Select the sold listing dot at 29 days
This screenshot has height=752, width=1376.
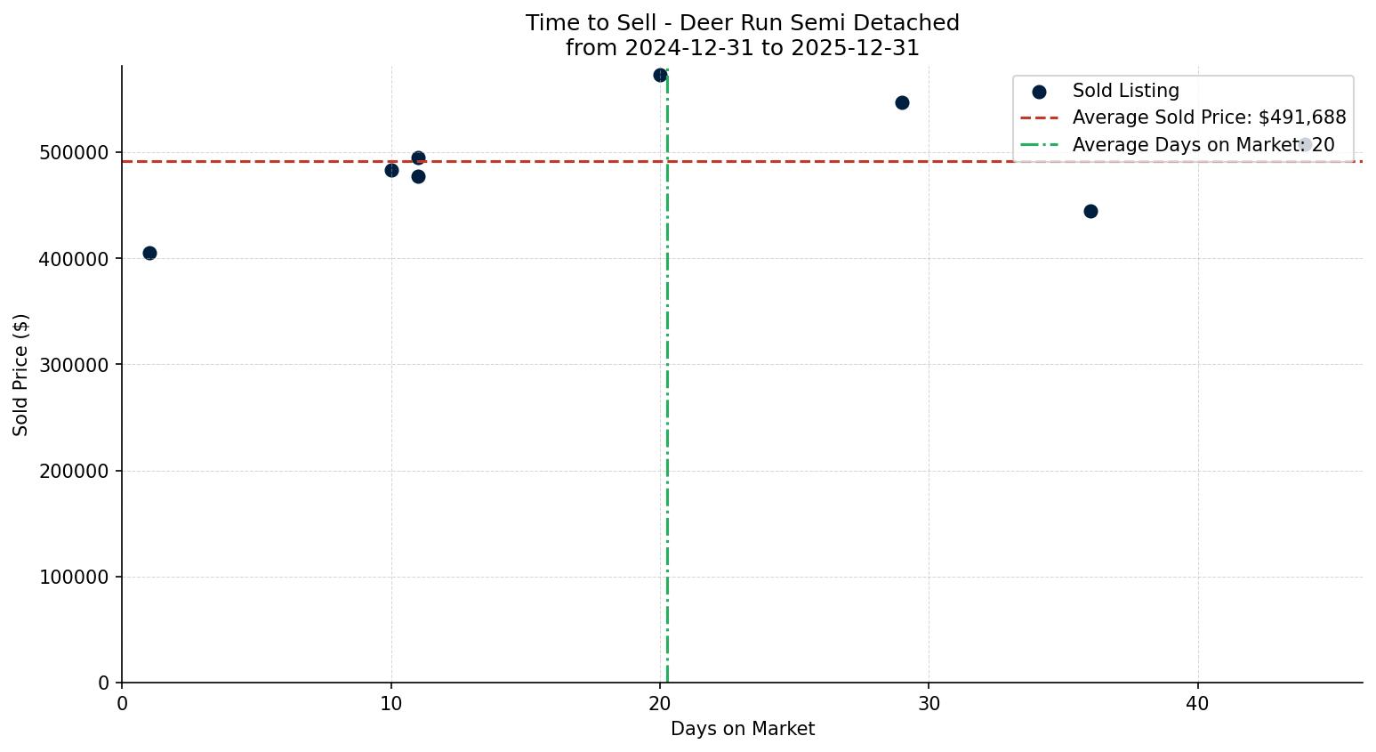(x=902, y=103)
